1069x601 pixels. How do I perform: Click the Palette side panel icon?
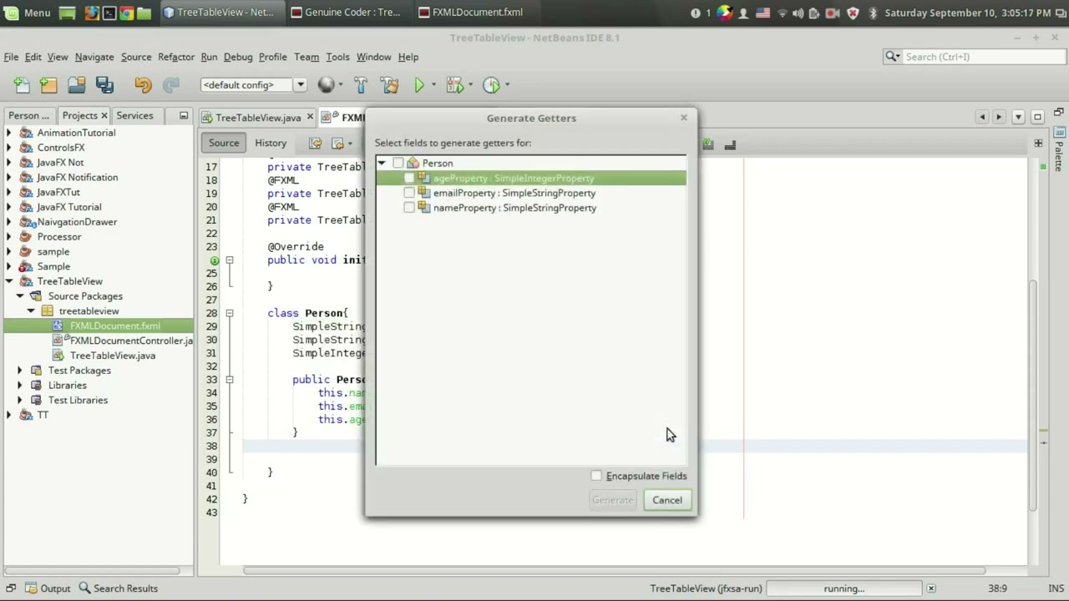click(x=1060, y=132)
